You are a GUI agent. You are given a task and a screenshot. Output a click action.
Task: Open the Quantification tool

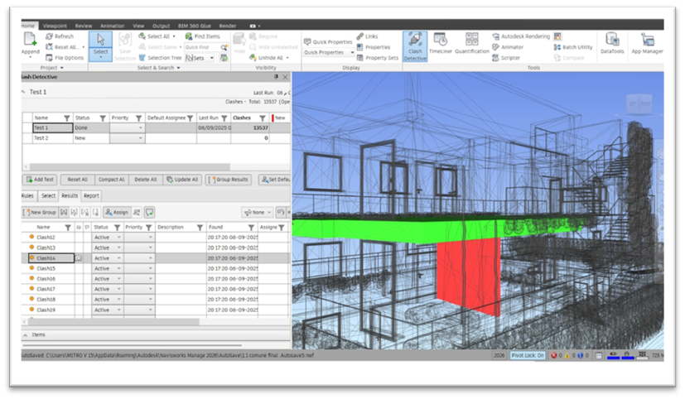pyautogui.click(x=472, y=45)
